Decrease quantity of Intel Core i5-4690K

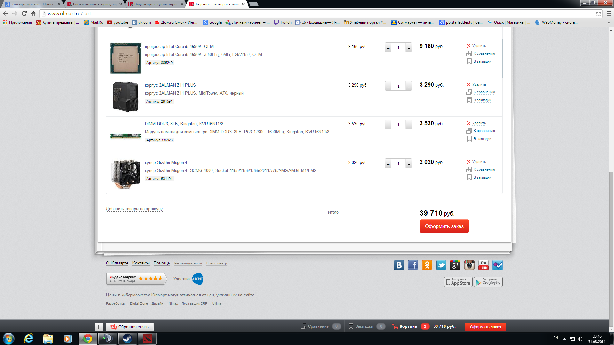click(x=388, y=48)
